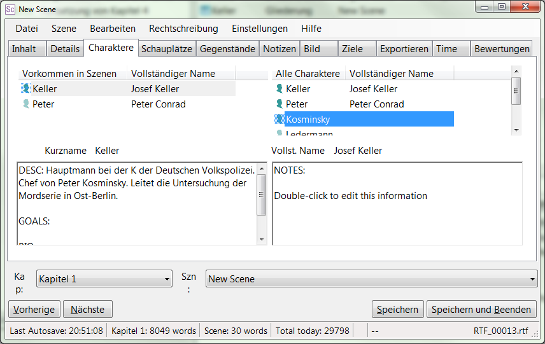Open the Rechtschreibung menu
The height and width of the screenshot is (344, 545).
183,29
